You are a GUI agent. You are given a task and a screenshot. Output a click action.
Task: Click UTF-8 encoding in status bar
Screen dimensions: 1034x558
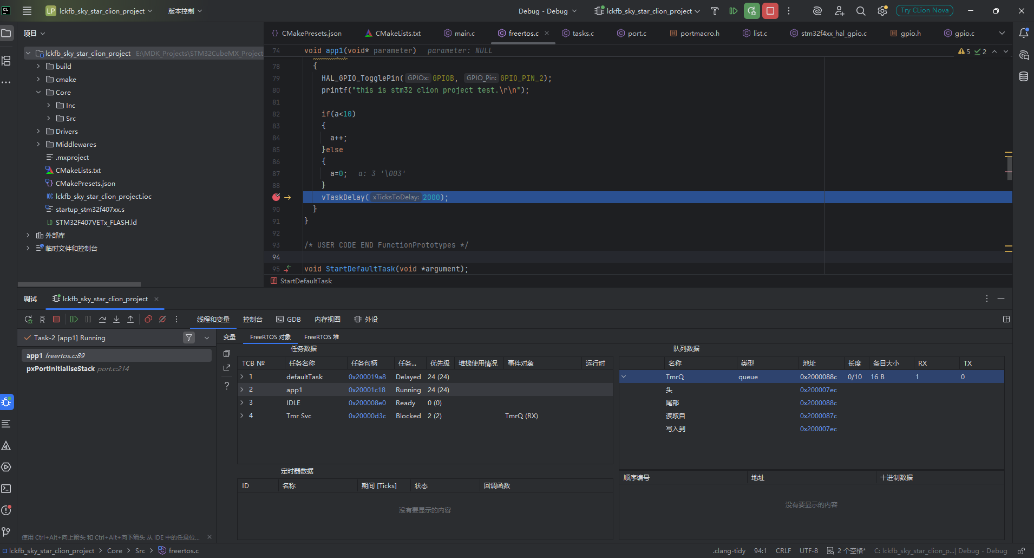(809, 551)
